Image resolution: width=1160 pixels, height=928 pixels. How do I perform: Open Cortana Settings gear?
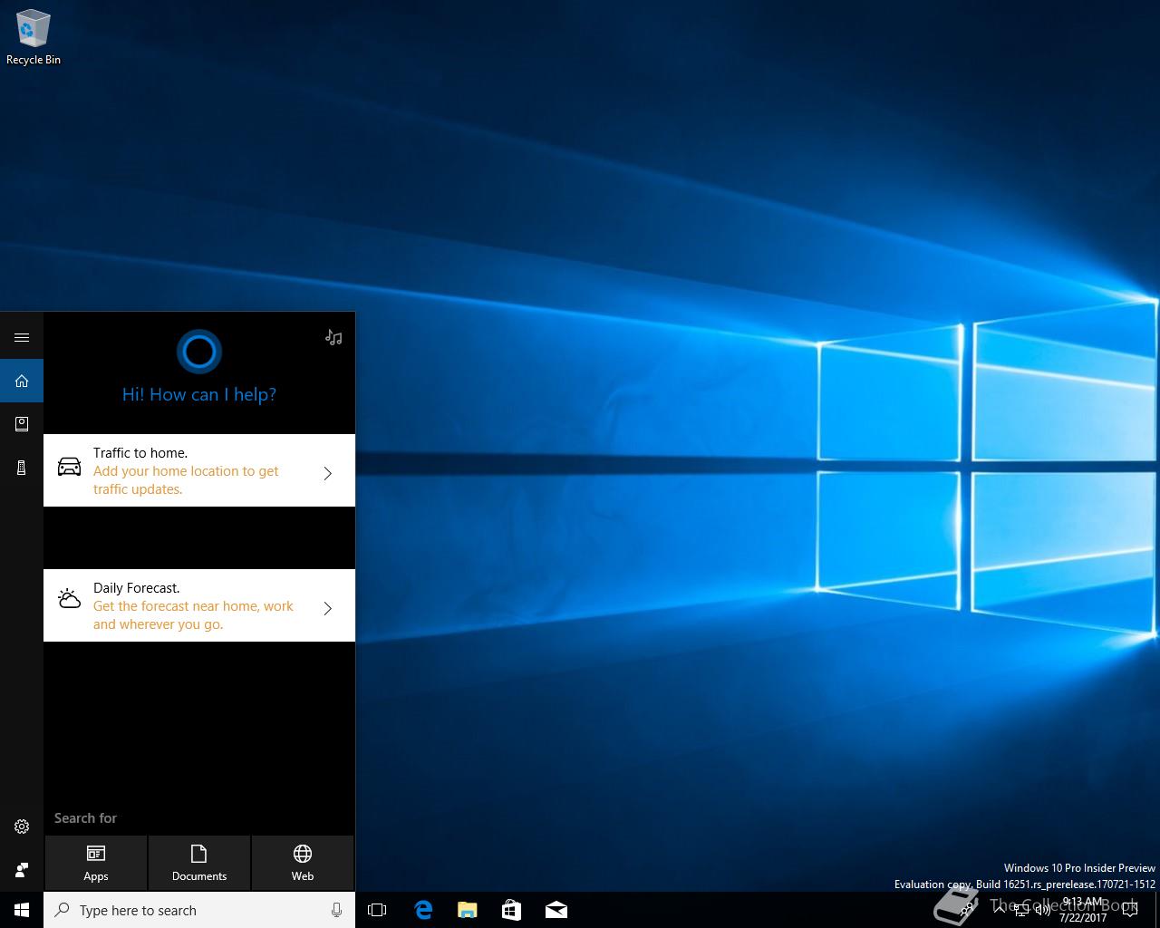coord(22,826)
